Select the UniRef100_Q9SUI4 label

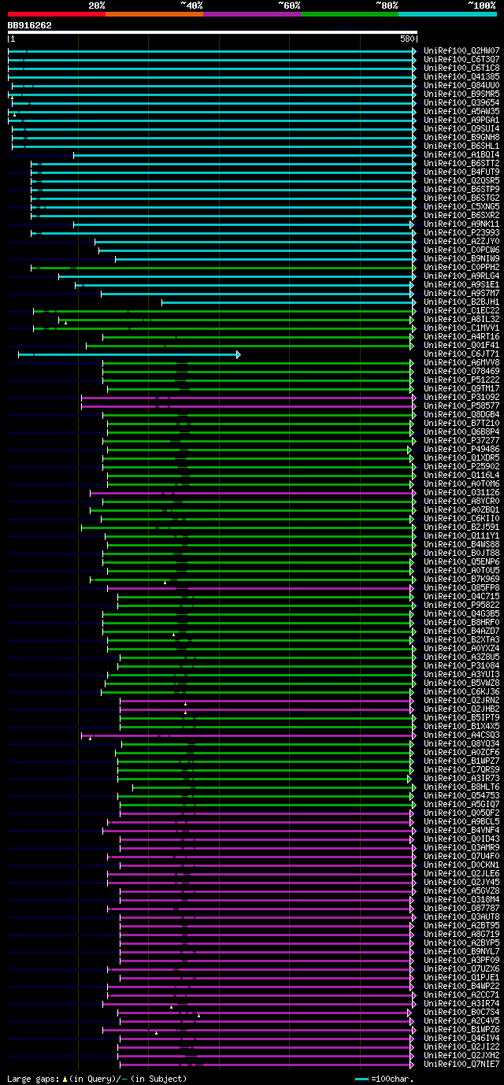(x=461, y=128)
